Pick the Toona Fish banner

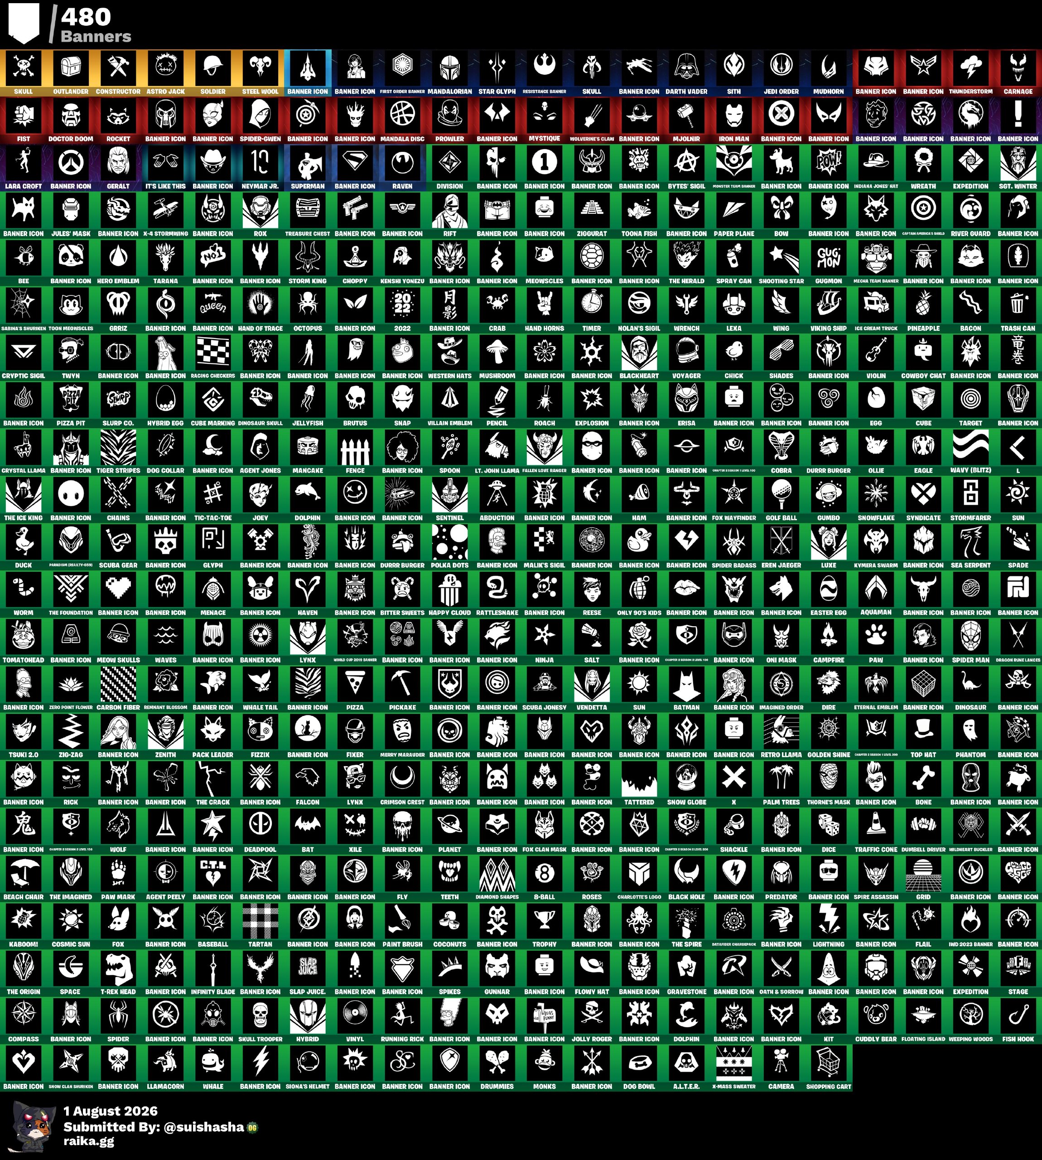pos(639,215)
